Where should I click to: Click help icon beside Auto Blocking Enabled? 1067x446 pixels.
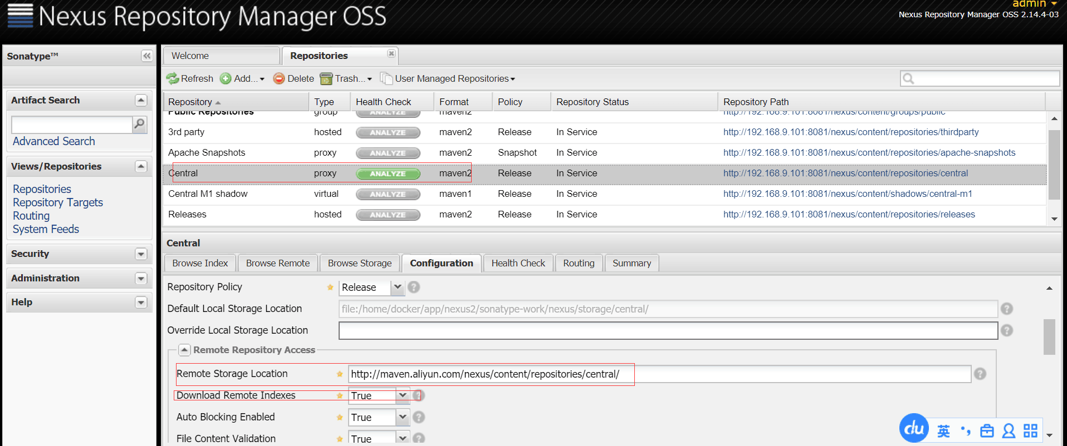(419, 417)
